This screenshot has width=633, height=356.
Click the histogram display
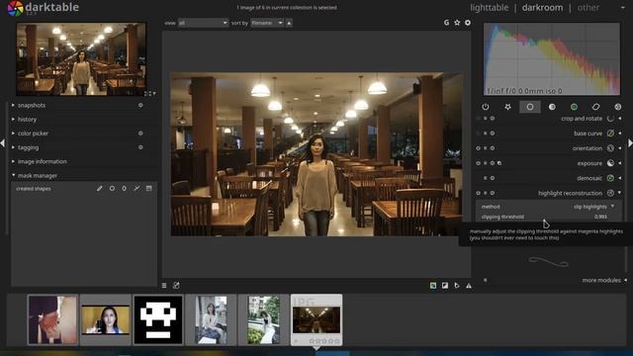click(x=552, y=59)
